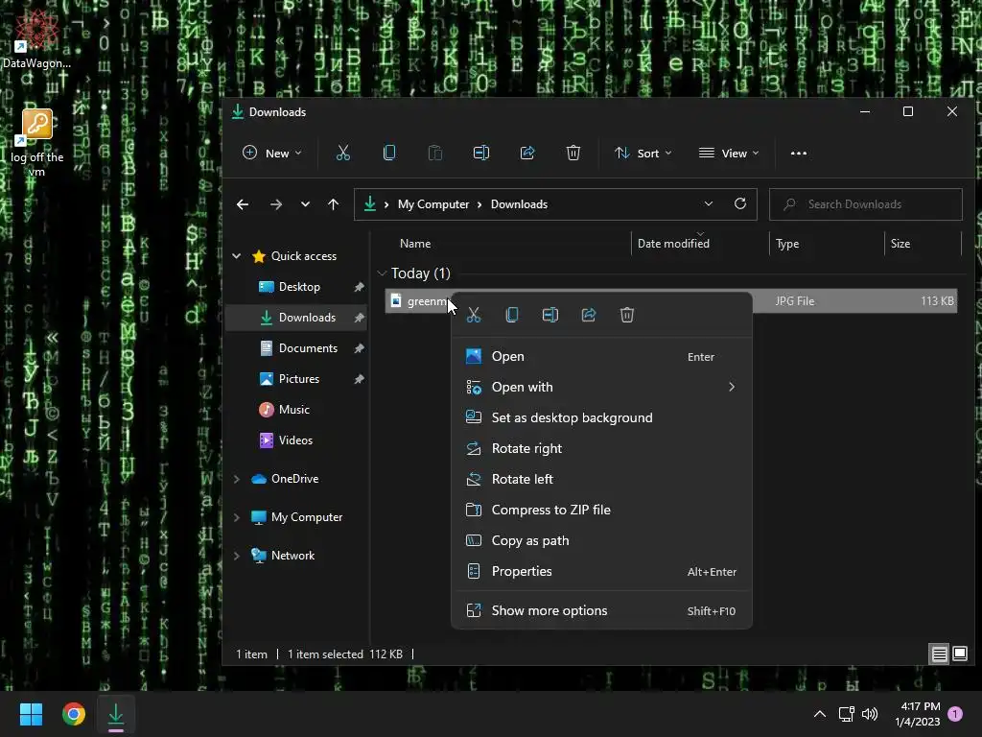Select Compress to ZIP file
This screenshot has height=737, width=982.
tap(601, 511)
